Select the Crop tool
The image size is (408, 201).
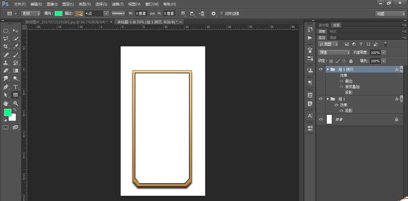[6, 47]
